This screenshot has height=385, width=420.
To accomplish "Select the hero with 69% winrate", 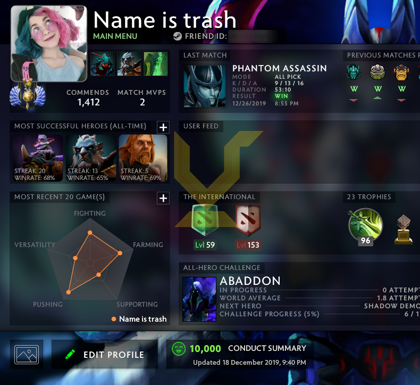I will click(x=144, y=158).
